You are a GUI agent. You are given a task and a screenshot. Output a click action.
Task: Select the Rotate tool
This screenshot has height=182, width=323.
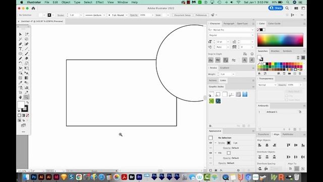20,63
